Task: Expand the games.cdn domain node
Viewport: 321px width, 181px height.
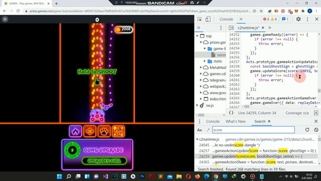Action: tap(201, 74)
